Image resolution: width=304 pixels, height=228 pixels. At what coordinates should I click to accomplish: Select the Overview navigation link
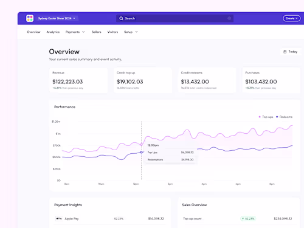33,32
